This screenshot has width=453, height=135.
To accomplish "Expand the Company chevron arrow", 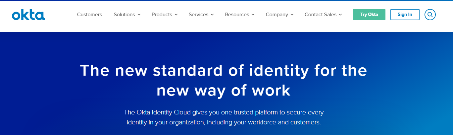I will click(x=292, y=15).
